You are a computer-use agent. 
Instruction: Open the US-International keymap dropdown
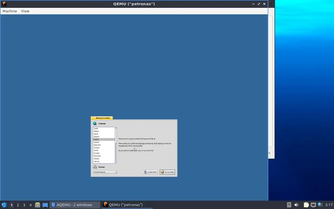(x=105, y=172)
